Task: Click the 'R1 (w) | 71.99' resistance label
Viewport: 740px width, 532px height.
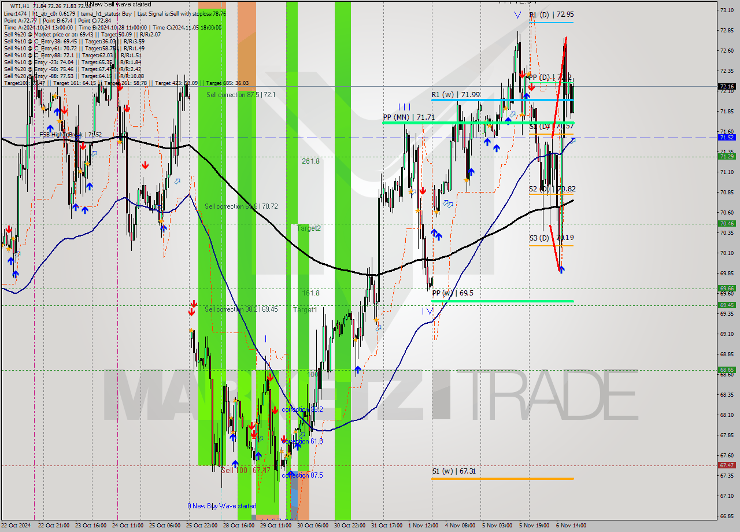Action: 456,94
